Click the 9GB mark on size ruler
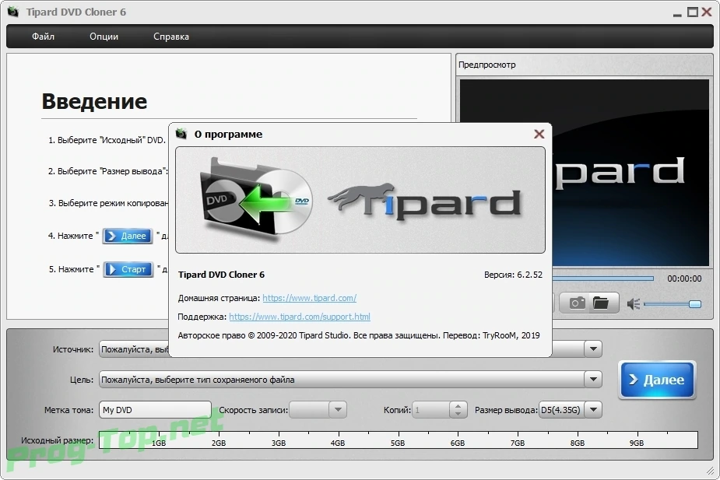Image resolution: width=720 pixels, height=480 pixels. [x=637, y=443]
